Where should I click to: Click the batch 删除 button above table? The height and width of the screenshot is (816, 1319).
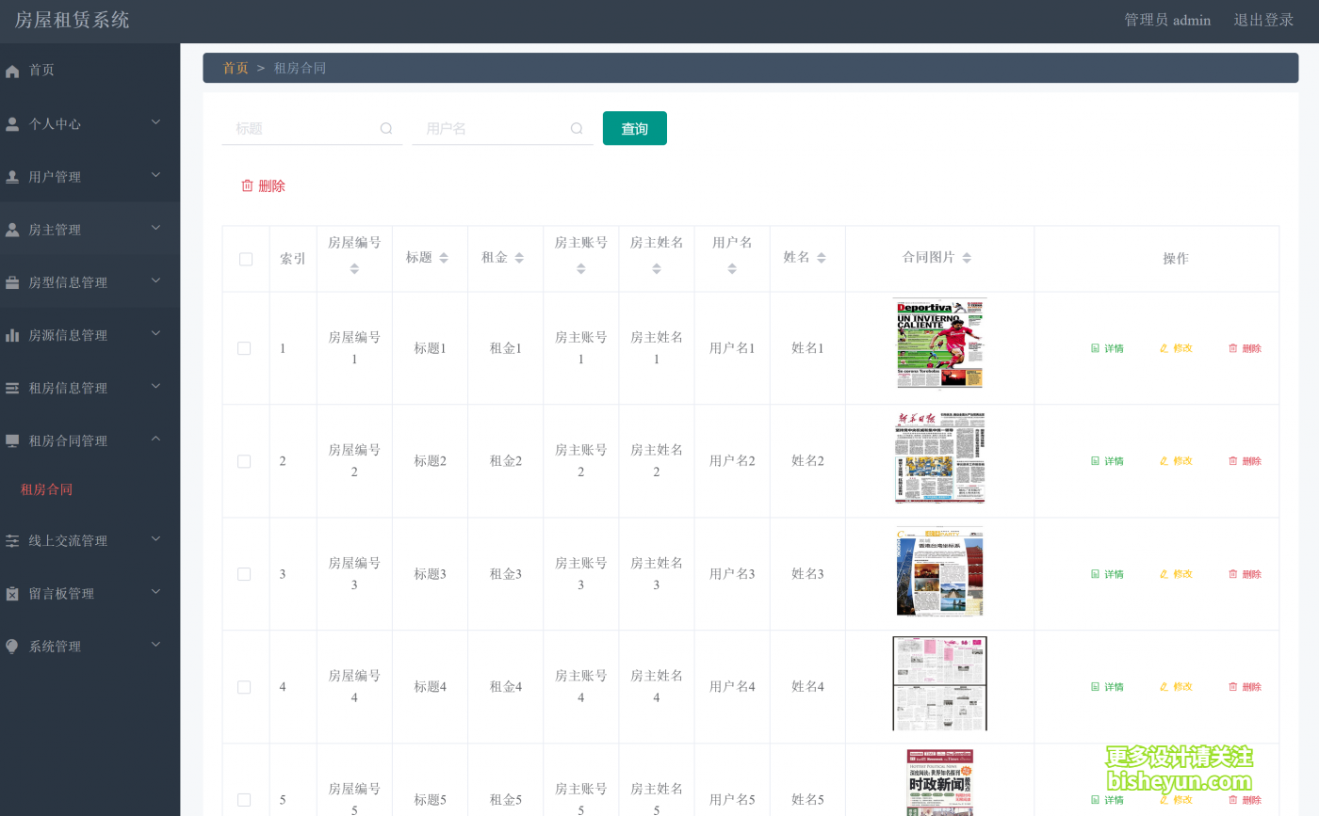263,186
